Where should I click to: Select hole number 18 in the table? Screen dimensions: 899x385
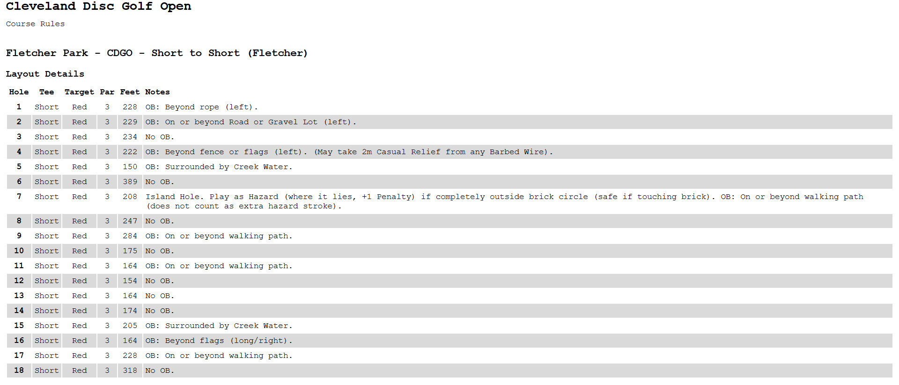coord(19,371)
